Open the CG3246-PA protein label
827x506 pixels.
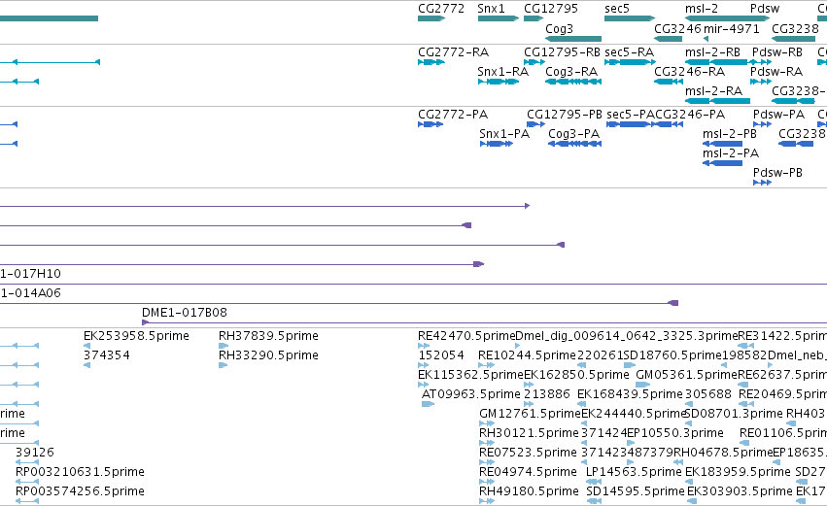tap(690, 115)
